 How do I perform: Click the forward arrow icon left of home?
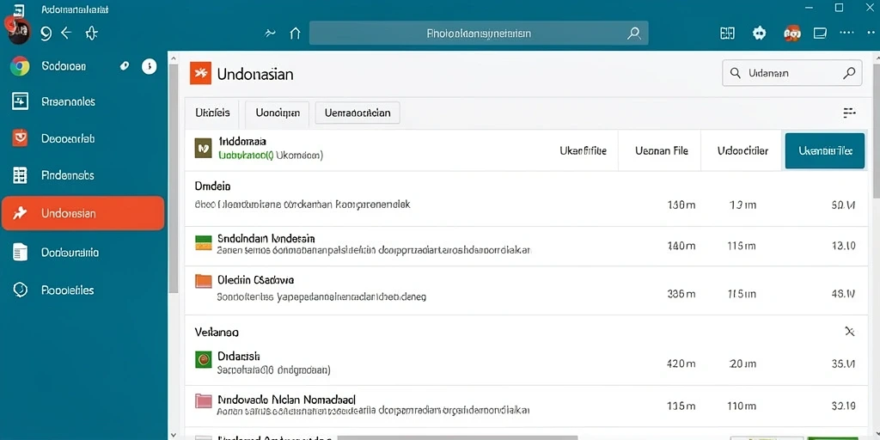(x=270, y=34)
